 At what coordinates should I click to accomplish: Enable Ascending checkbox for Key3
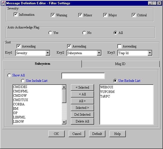point(120,46)
